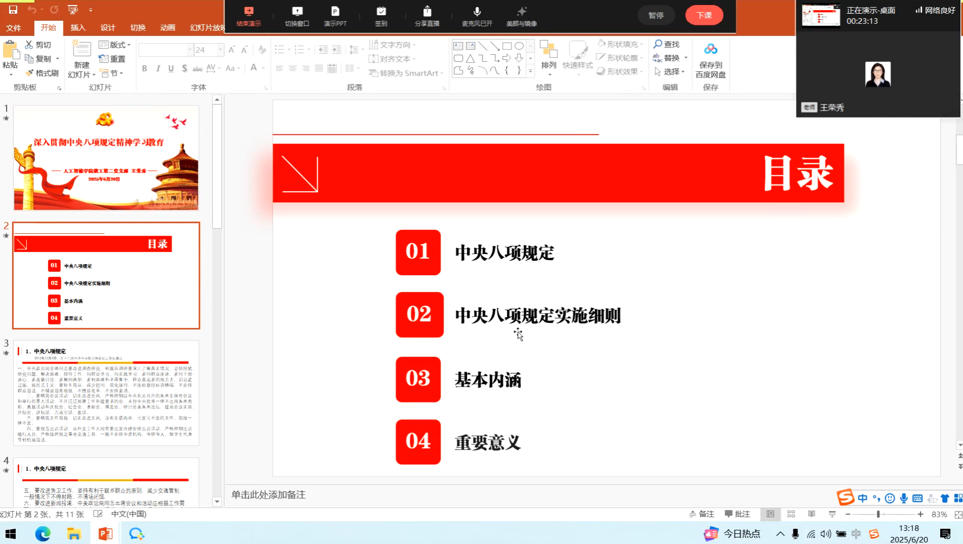Click the Pause (暂停) button

click(x=656, y=15)
